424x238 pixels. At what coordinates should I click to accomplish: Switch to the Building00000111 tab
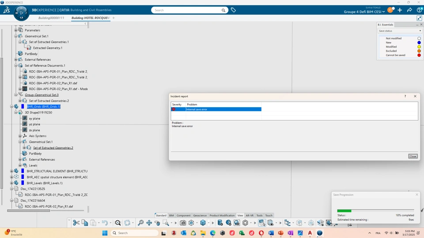coord(51,18)
